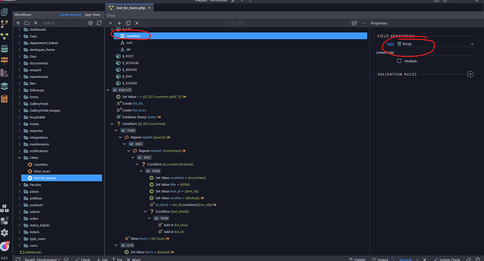Select the test_for_marco server action
The width and height of the screenshot is (484, 261).
(62, 178)
